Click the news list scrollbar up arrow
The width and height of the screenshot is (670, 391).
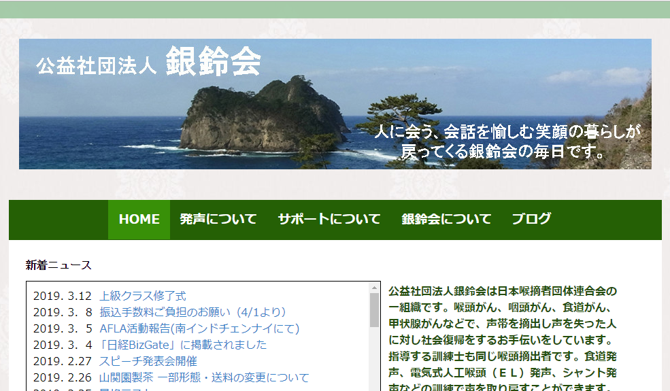pos(374,288)
